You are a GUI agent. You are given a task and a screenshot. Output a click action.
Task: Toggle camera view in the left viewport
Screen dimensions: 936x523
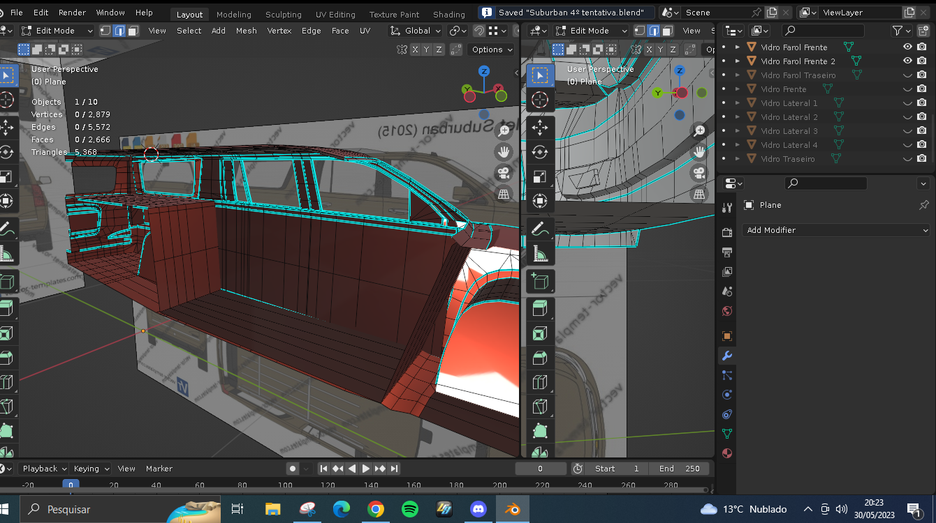pos(503,173)
